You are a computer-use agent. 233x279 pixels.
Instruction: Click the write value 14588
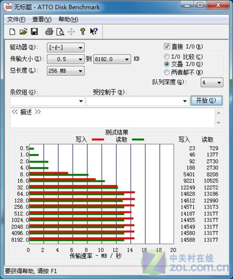point(188,240)
